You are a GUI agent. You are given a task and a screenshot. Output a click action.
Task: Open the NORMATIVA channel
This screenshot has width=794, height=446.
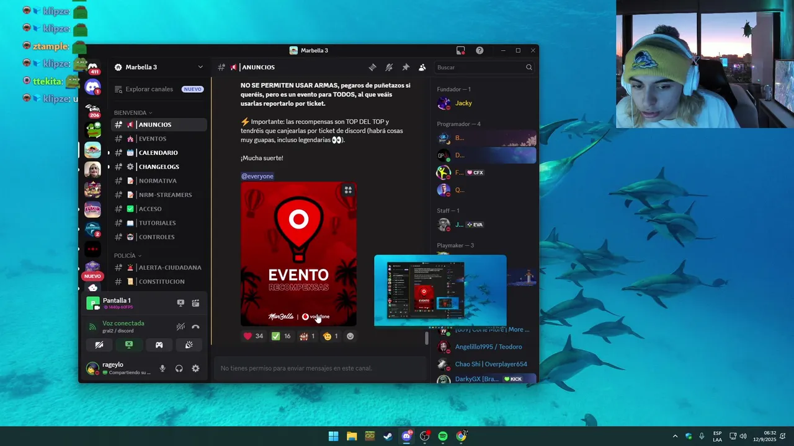pos(159,181)
